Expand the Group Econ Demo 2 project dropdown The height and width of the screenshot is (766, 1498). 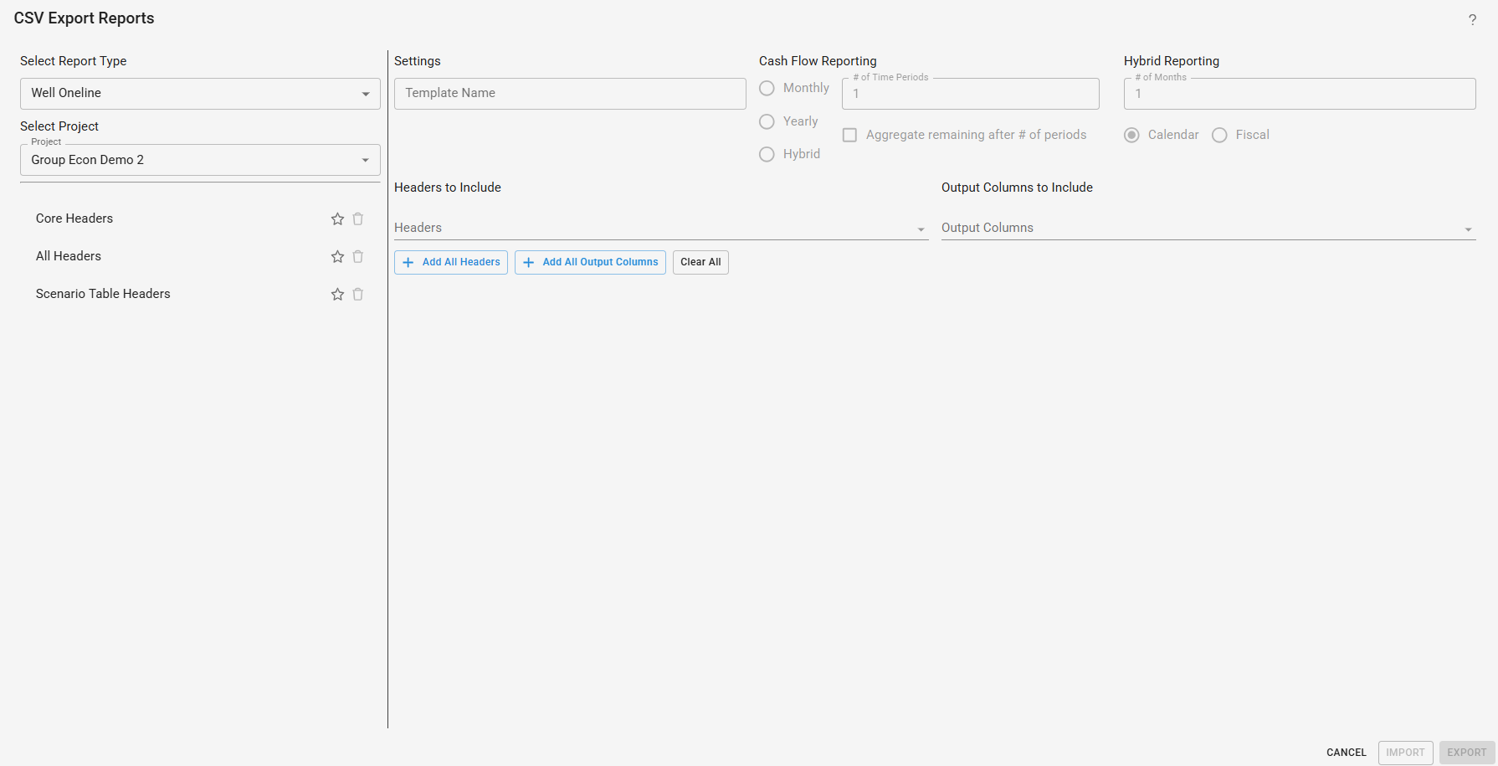tap(200, 160)
